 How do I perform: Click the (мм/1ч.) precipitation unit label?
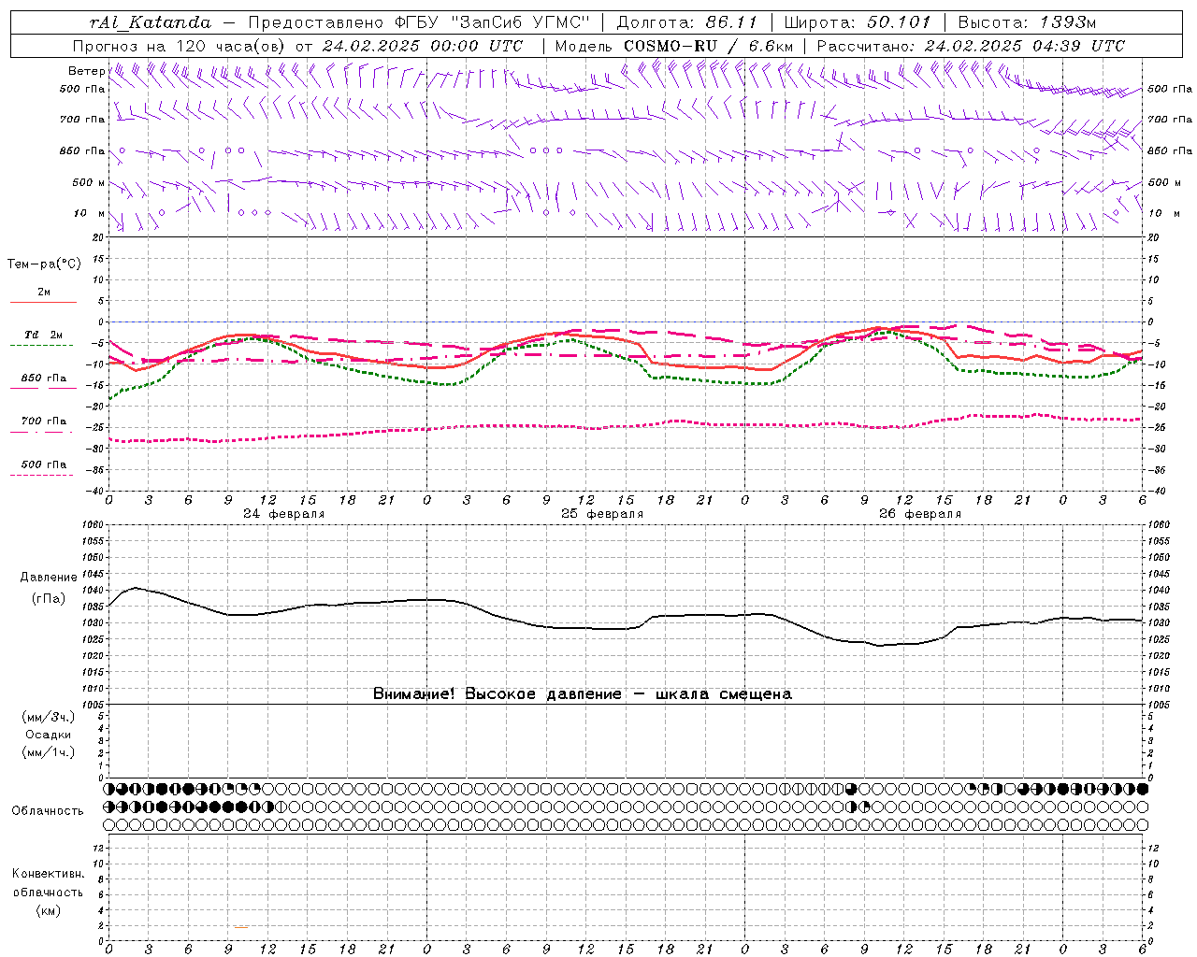49,752
